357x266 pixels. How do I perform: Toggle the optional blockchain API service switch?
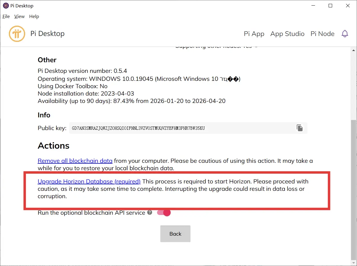pyautogui.click(x=164, y=213)
